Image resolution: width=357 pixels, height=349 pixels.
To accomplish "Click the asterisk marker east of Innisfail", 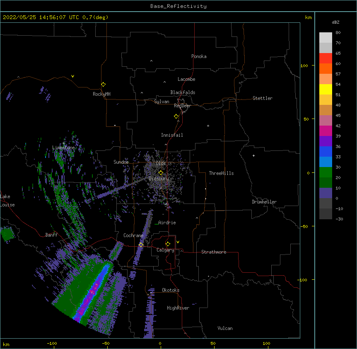I will (x=208, y=126).
